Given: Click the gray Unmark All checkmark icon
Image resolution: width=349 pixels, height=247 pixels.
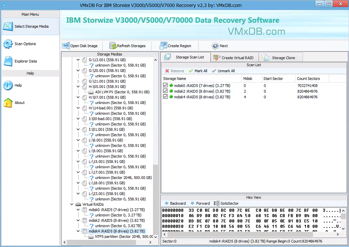Looking at the screenshot, I should pos(214,71).
